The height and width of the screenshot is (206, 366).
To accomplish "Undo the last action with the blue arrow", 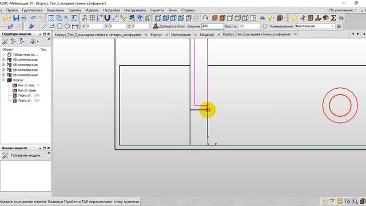I will coord(33,18).
